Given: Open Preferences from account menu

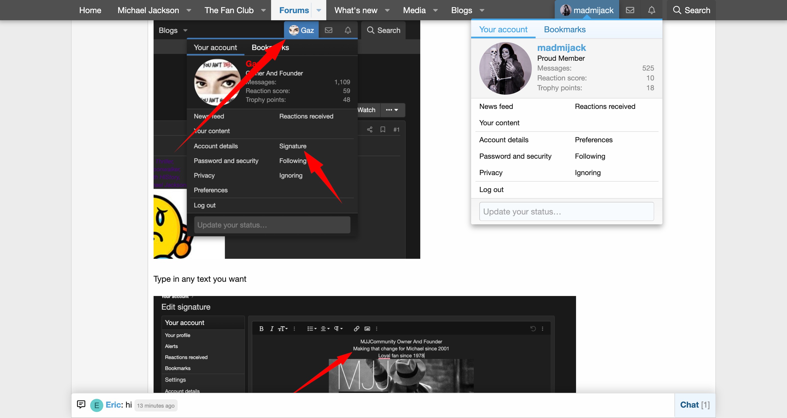Looking at the screenshot, I should [593, 140].
